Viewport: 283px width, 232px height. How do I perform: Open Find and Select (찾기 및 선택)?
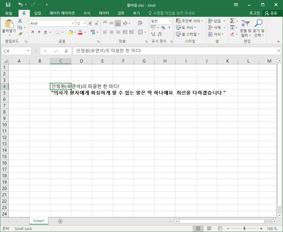(x=259, y=28)
